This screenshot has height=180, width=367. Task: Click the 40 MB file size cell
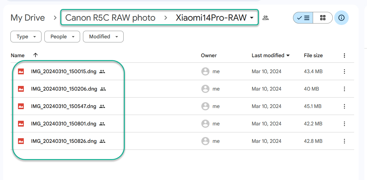pos(311,89)
